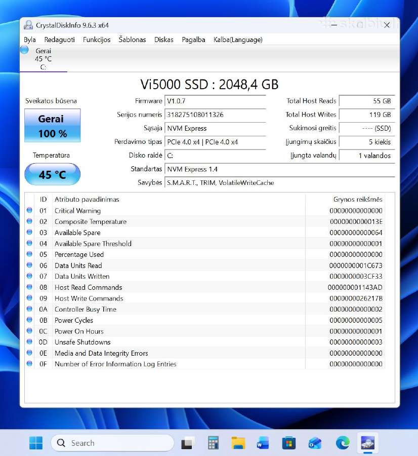Viewport: 418px width, 456px height.
Task: Click the blue status dot for Critical Warning
Action: pos(29,210)
